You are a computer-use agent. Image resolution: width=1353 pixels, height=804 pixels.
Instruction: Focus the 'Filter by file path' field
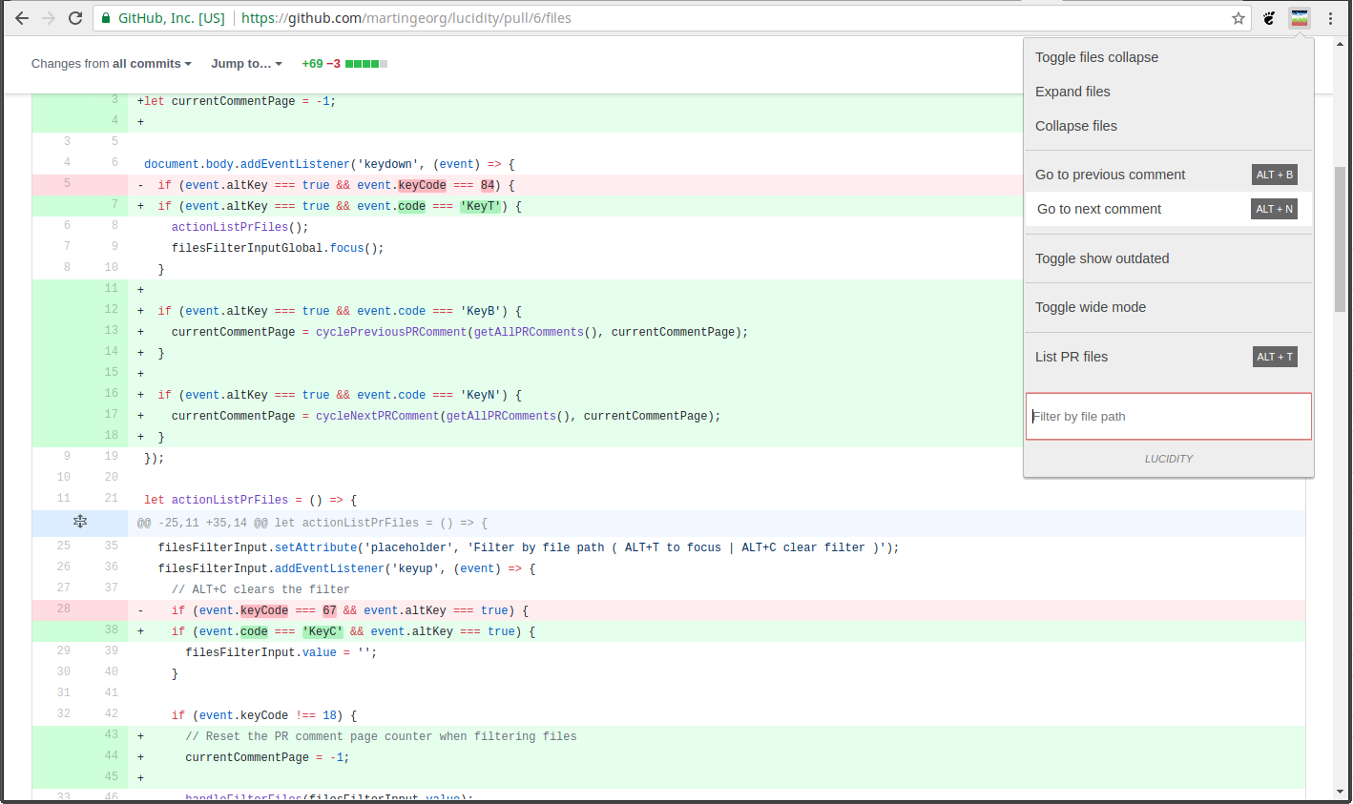(1168, 417)
